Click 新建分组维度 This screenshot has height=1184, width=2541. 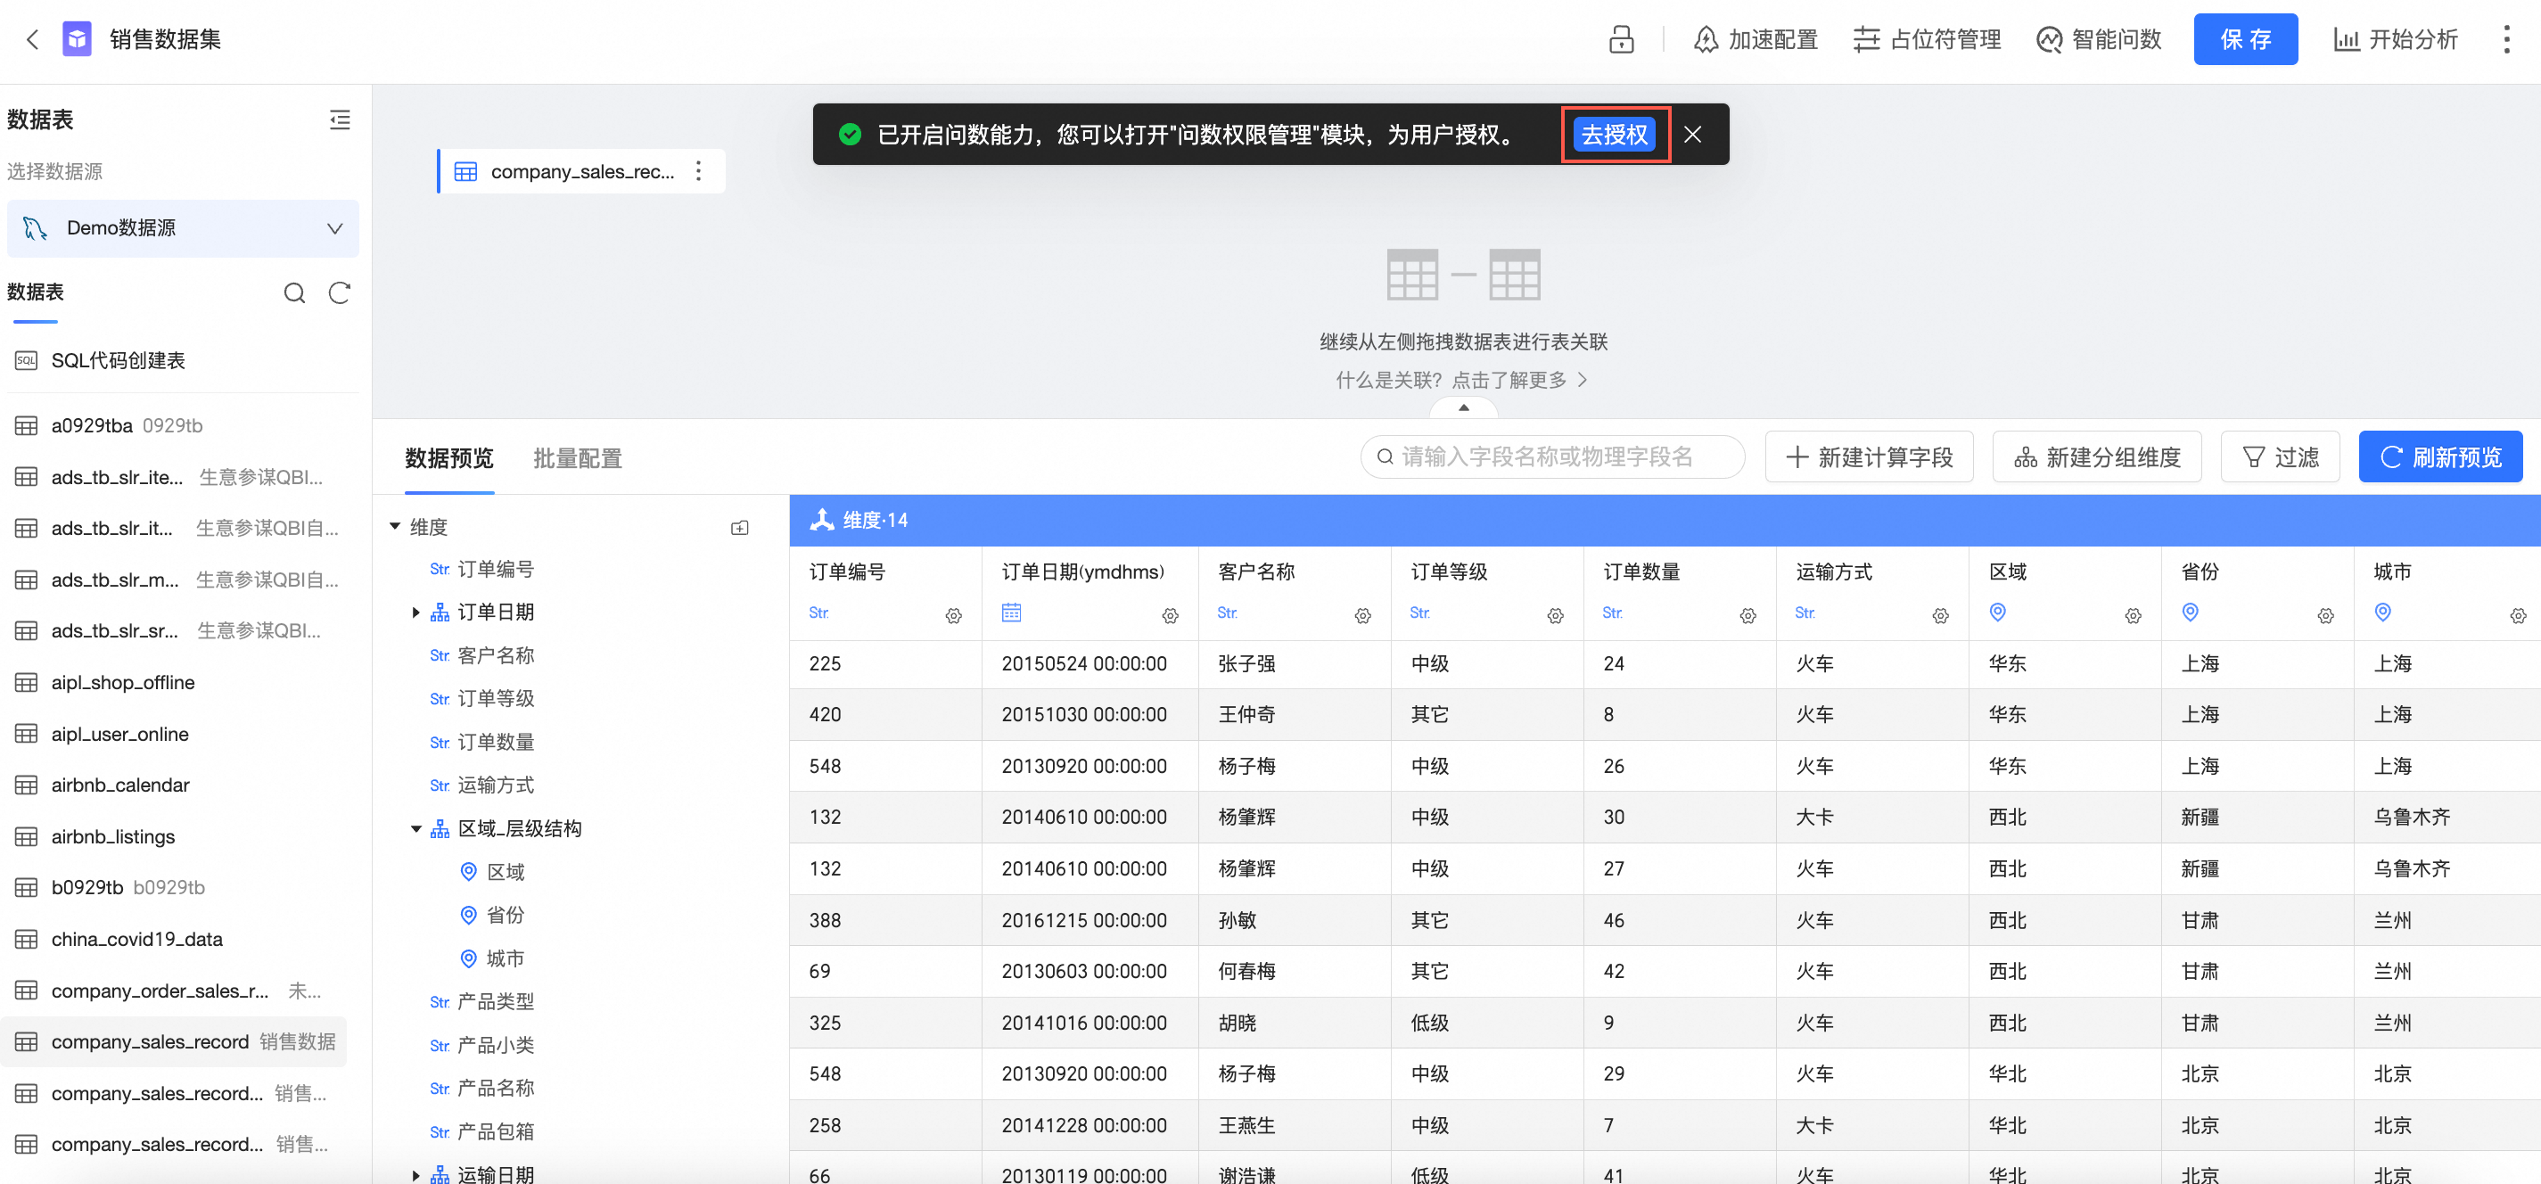coord(2096,456)
